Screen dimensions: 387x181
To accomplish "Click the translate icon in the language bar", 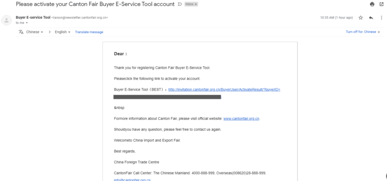I will (x=21, y=32).
